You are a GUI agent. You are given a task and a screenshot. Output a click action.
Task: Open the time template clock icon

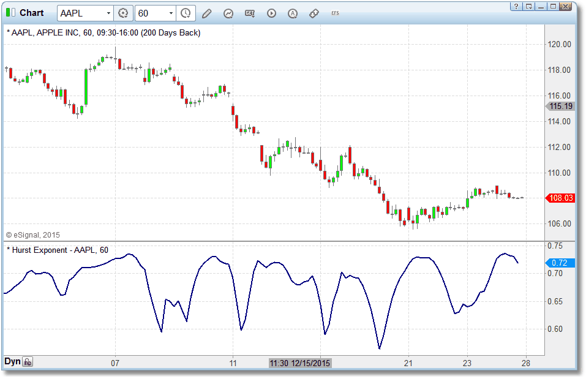point(186,13)
